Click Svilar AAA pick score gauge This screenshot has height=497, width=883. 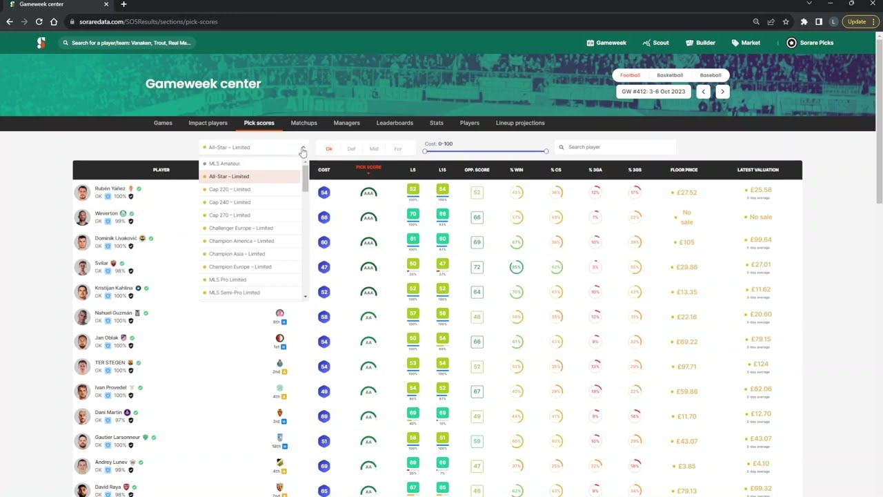[x=368, y=267]
